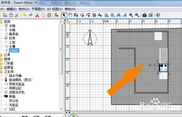Click the catalog vertical scrollbar thumb
The height and width of the screenshot is (117, 182).
(x=61, y=49)
